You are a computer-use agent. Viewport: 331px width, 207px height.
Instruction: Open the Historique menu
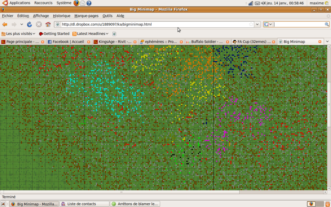tap(61, 16)
